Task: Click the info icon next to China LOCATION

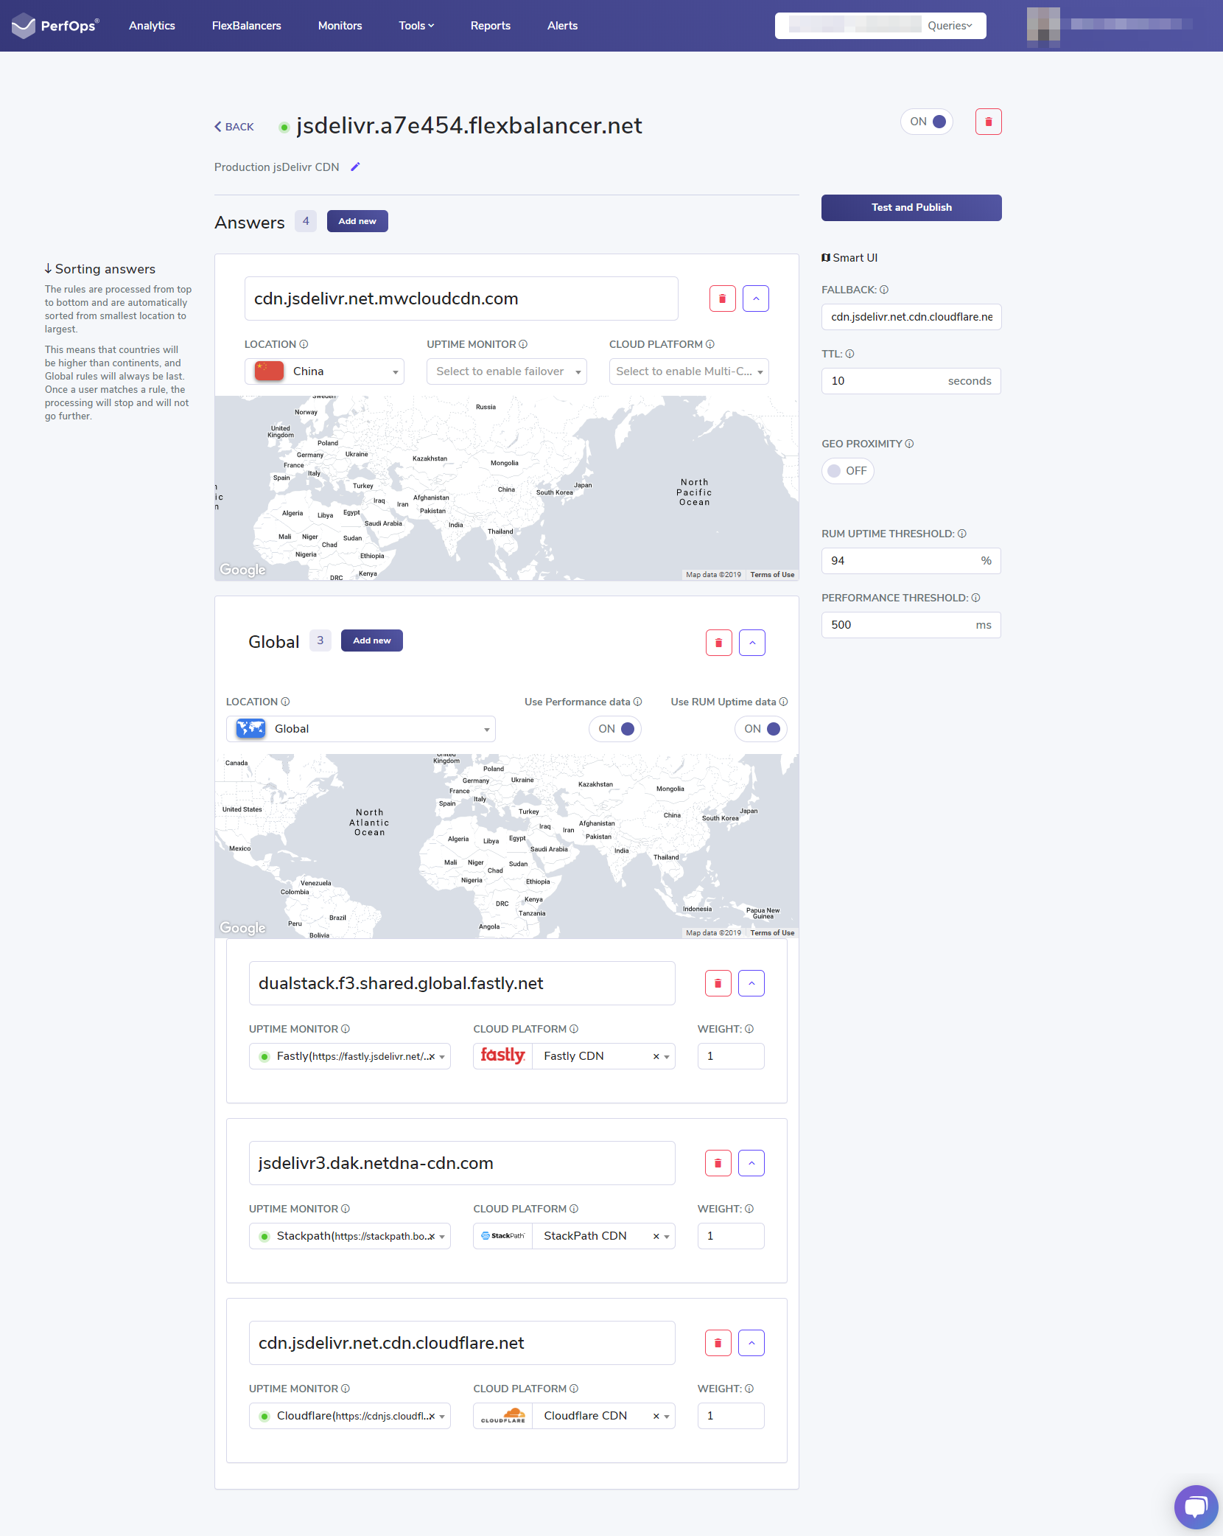Action: coord(304,344)
